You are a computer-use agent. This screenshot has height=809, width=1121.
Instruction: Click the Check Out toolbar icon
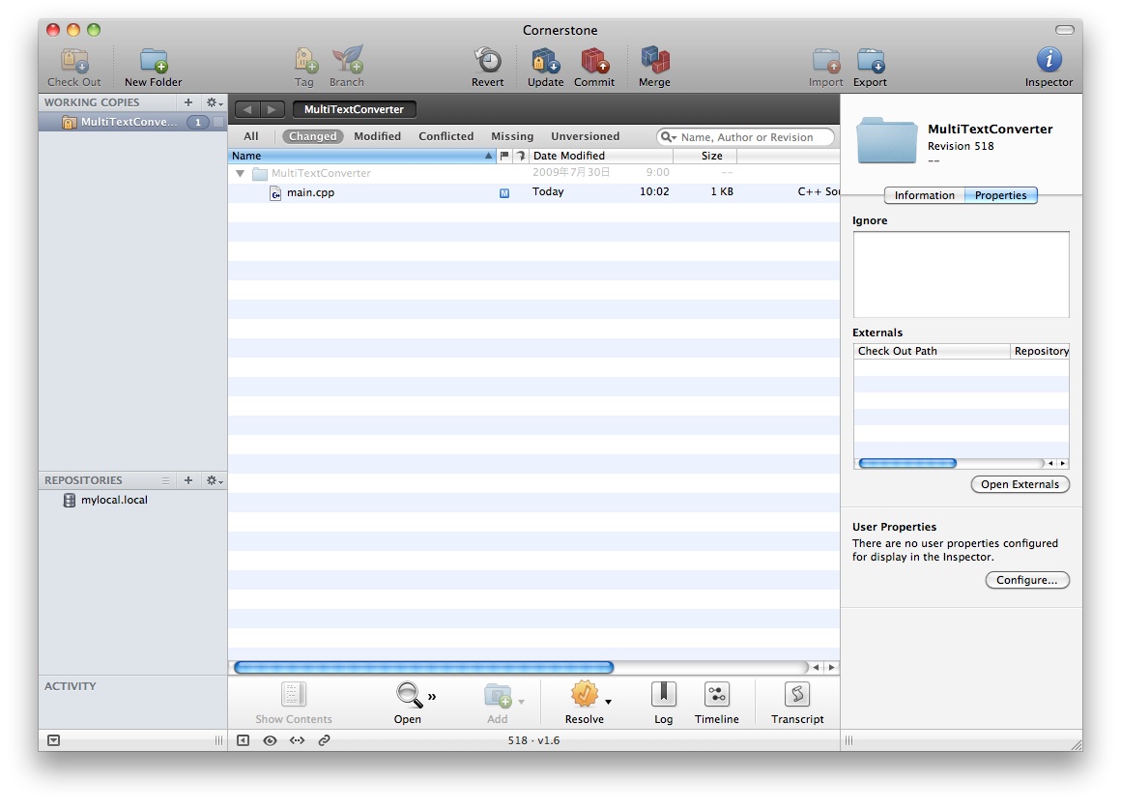[74, 62]
